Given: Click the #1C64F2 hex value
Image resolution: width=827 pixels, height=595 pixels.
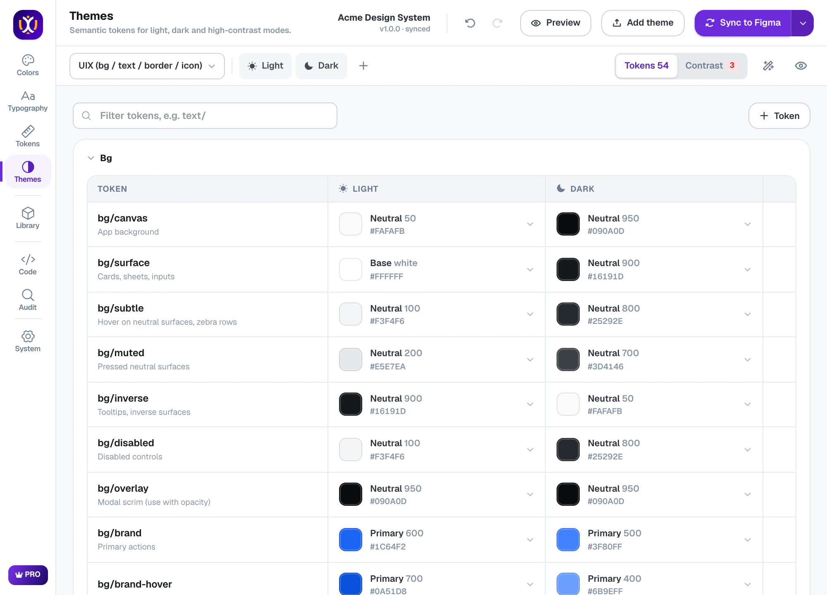Looking at the screenshot, I should coord(388,547).
